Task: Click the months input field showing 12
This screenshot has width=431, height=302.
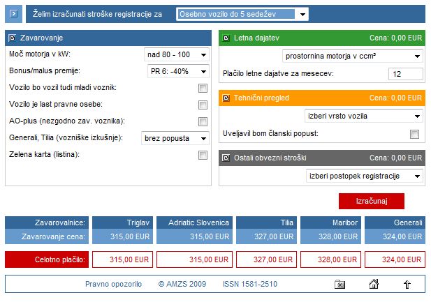Action: coord(406,74)
